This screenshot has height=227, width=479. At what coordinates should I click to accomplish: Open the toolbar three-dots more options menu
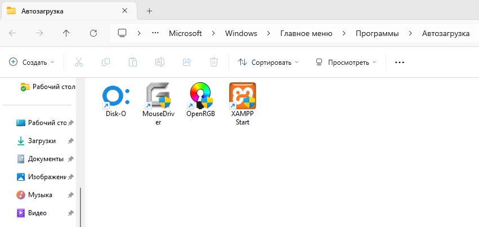(x=400, y=63)
